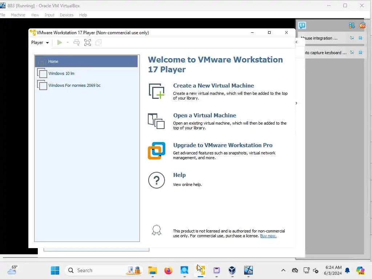
Task: Click the Open a Virtual Machine link
Action: (x=205, y=116)
